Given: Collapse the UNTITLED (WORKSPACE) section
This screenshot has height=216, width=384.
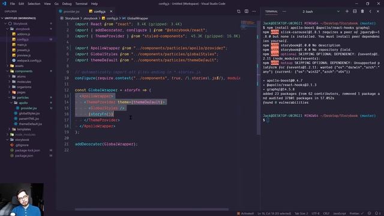Looking at the screenshot, I should coord(2,18).
